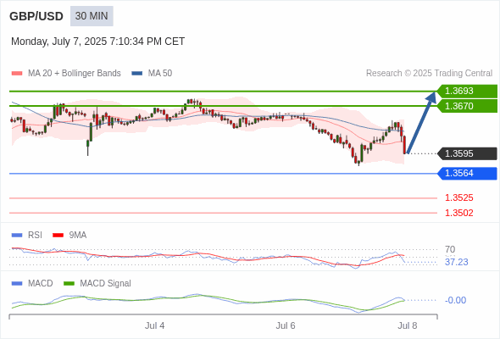Click the MA 20 + Bollinger Bands legend swatch
The width and height of the screenshot is (500, 339).
pyautogui.click(x=17, y=74)
